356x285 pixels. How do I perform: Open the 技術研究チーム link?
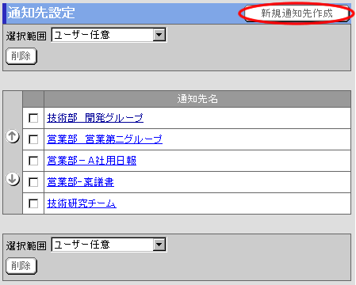point(82,203)
